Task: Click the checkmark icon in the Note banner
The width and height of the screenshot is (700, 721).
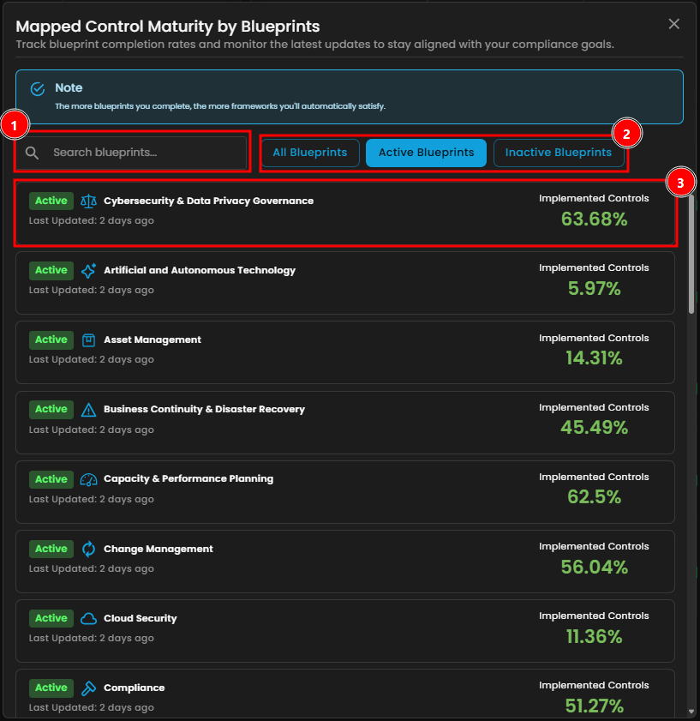Action: click(x=38, y=89)
